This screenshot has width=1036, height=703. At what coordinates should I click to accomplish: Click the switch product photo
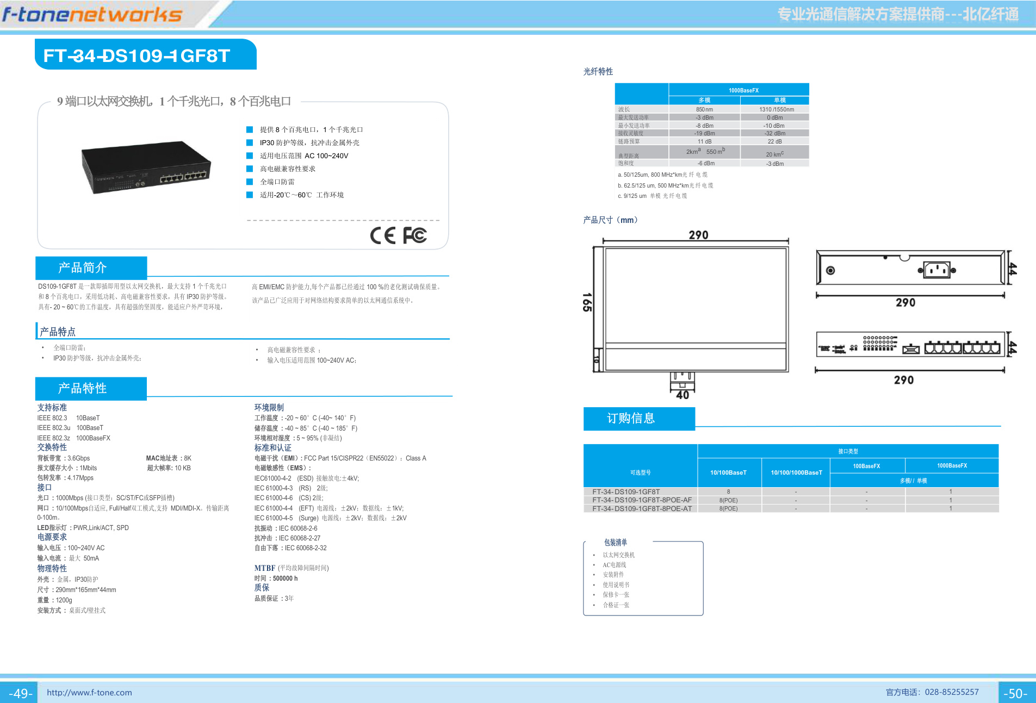pyautogui.click(x=144, y=169)
